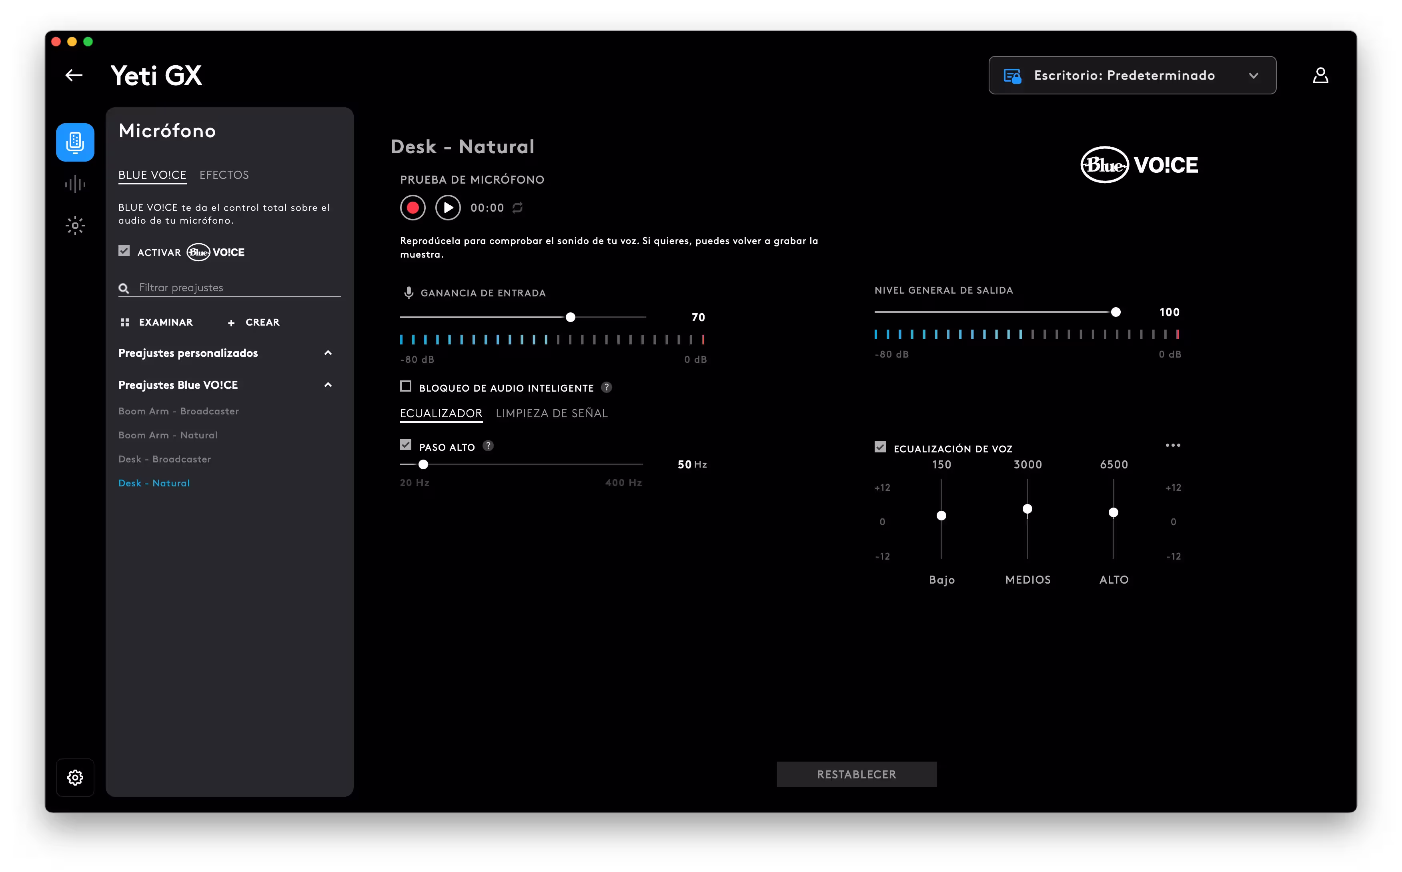Viewport: 1402px width, 872px height.
Task: Click the 50 Hz high-pass value
Action: point(692,464)
